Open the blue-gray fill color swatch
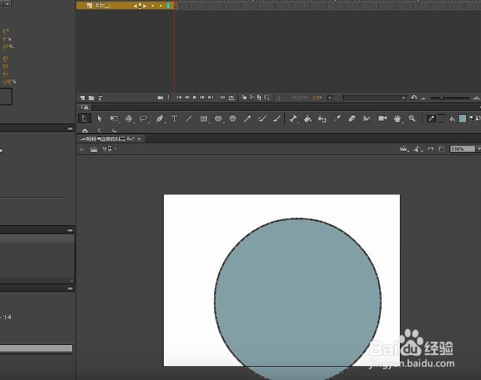This screenshot has width=481, height=380. (x=463, y=118)
